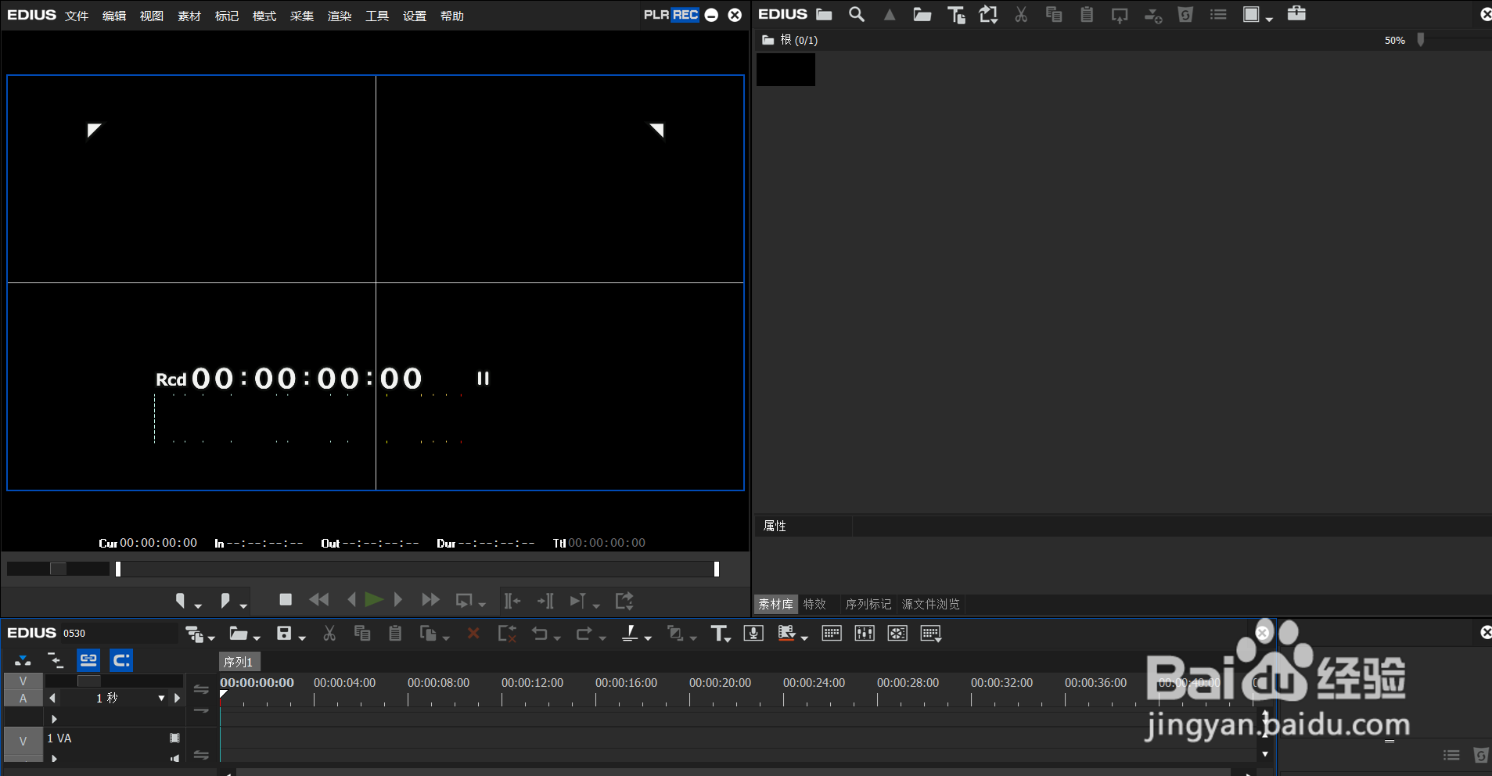1492x776 pixels.
Task: Jump to next edit point
Action: [x=545, y=601]
